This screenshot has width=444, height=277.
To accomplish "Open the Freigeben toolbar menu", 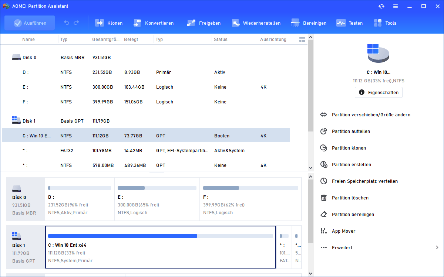I will coord(203,23).
